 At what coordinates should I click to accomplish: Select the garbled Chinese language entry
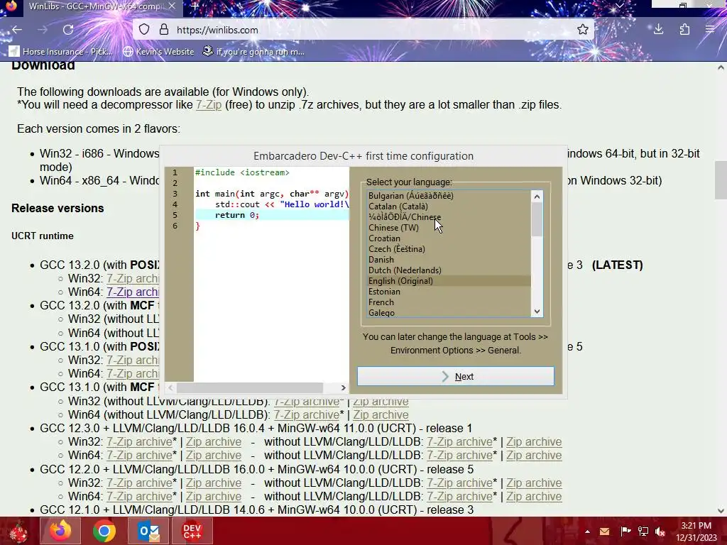pos(449,217)
